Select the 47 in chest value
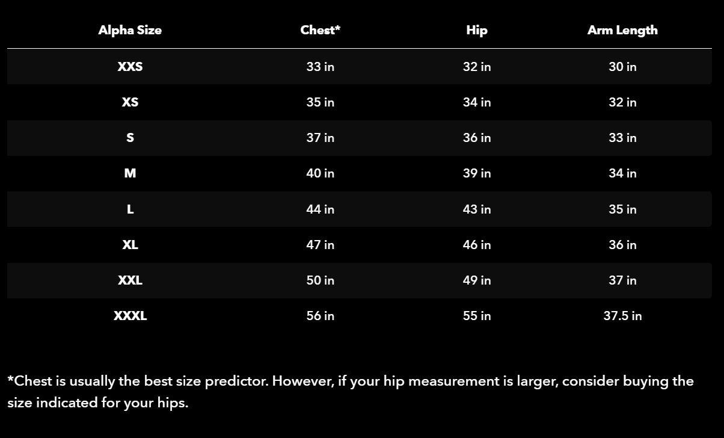Viewport: 724px width, 438px height. coord(321,245)
